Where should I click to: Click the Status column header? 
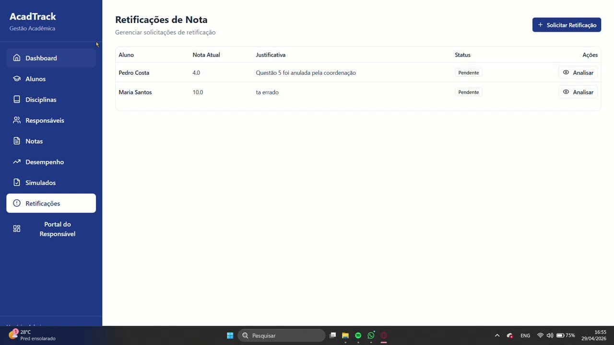[x=462, y=55]
